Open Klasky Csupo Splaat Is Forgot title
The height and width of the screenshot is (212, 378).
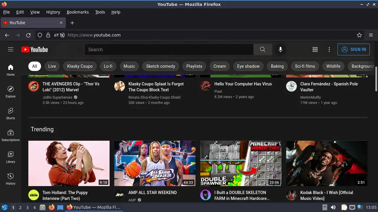[156, 87]
